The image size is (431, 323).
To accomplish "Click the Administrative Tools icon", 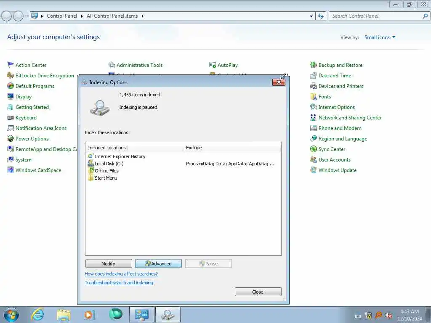I will click(x=112, y=65).
